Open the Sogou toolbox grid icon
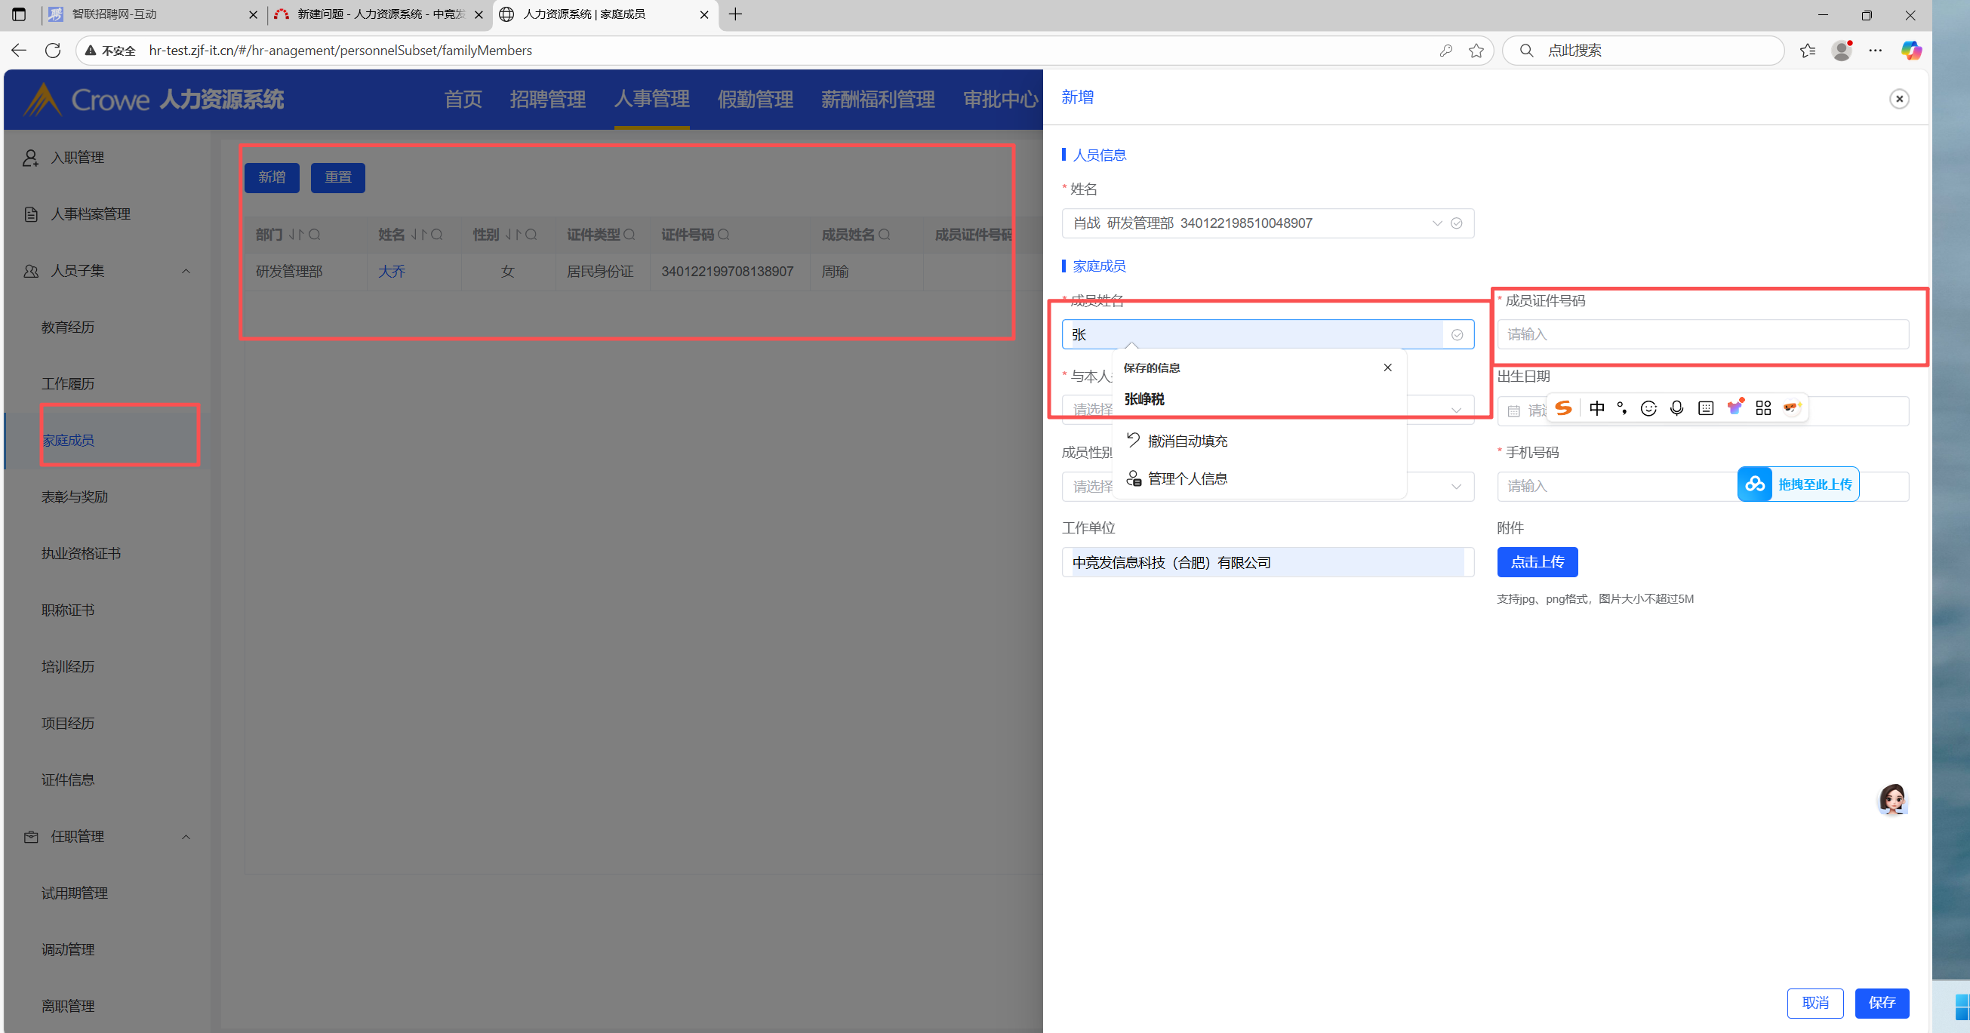The width and height of the screenshot is (1970, 1033). point(1762,408)
